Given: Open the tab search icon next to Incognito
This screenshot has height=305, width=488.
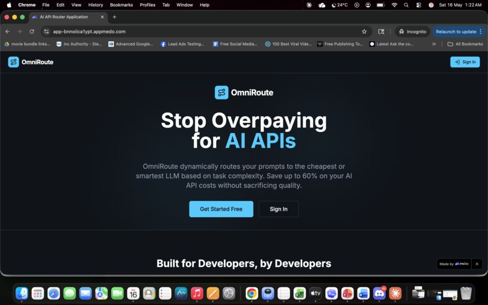Looking at the screenshot, I should point(381,31).
